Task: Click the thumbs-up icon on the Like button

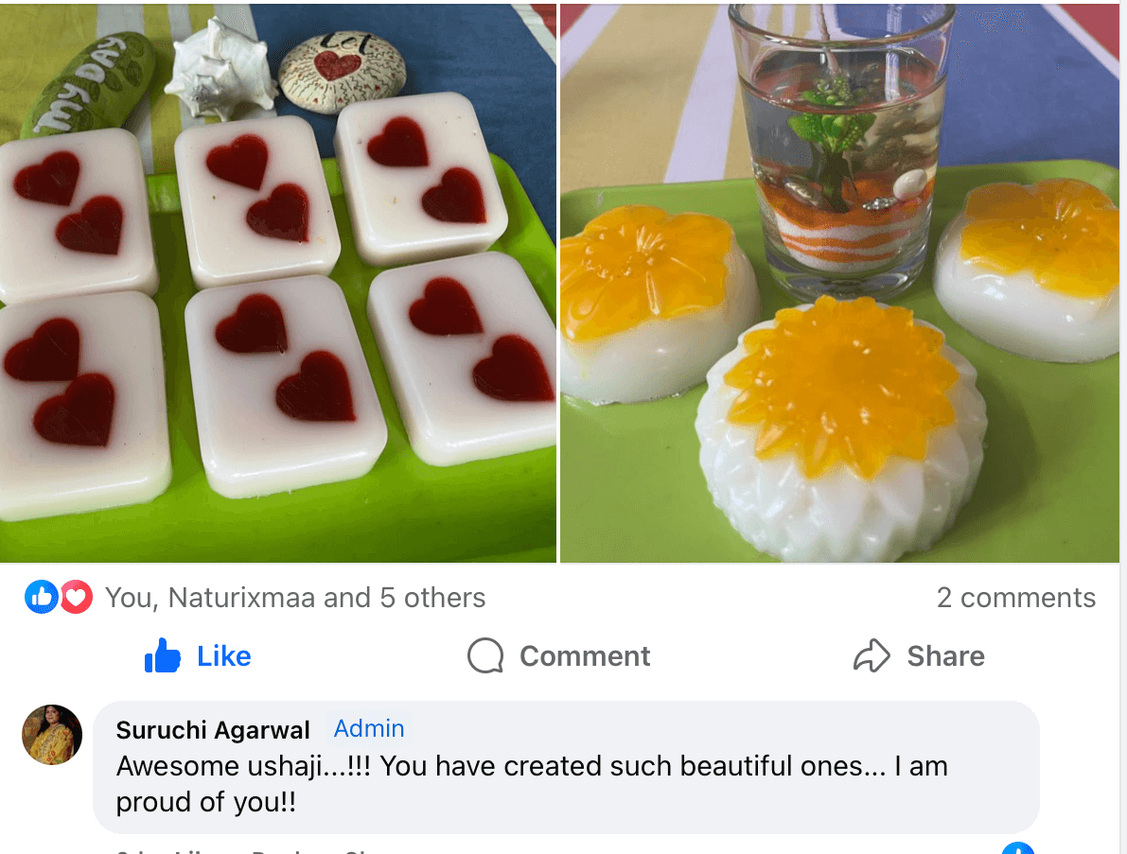Action: point(163,655)
